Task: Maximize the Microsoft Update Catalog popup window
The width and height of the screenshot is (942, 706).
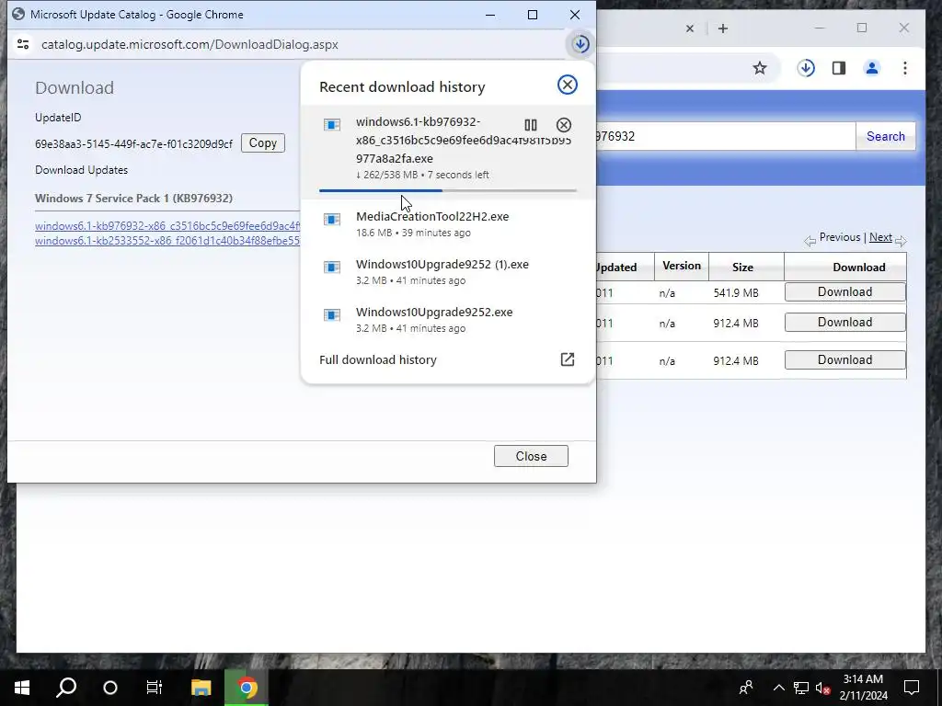Action: tap(533, 15)
